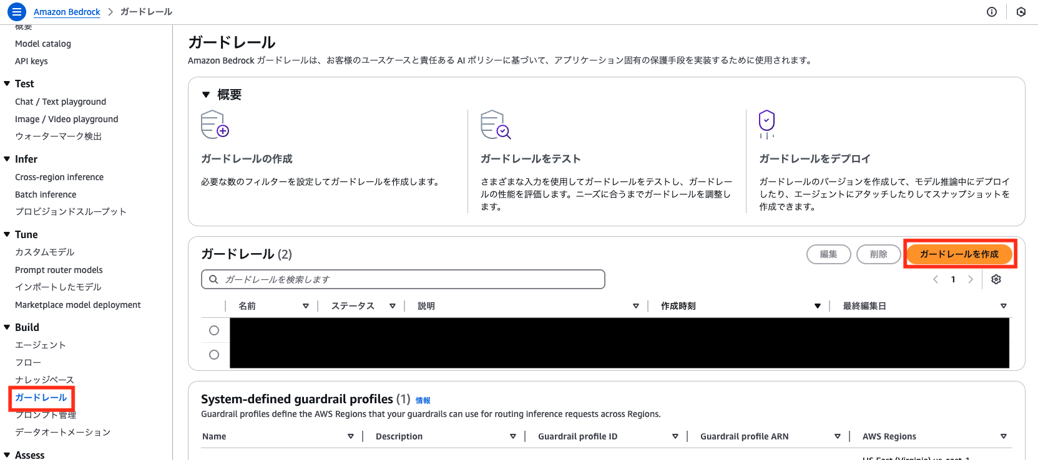Open the hamburger navigation menu icon
1038x460 pixels.
[x=16, y=12]
